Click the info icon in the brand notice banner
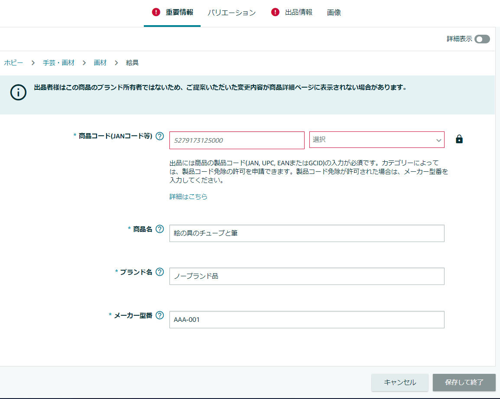 click(18, 92)
